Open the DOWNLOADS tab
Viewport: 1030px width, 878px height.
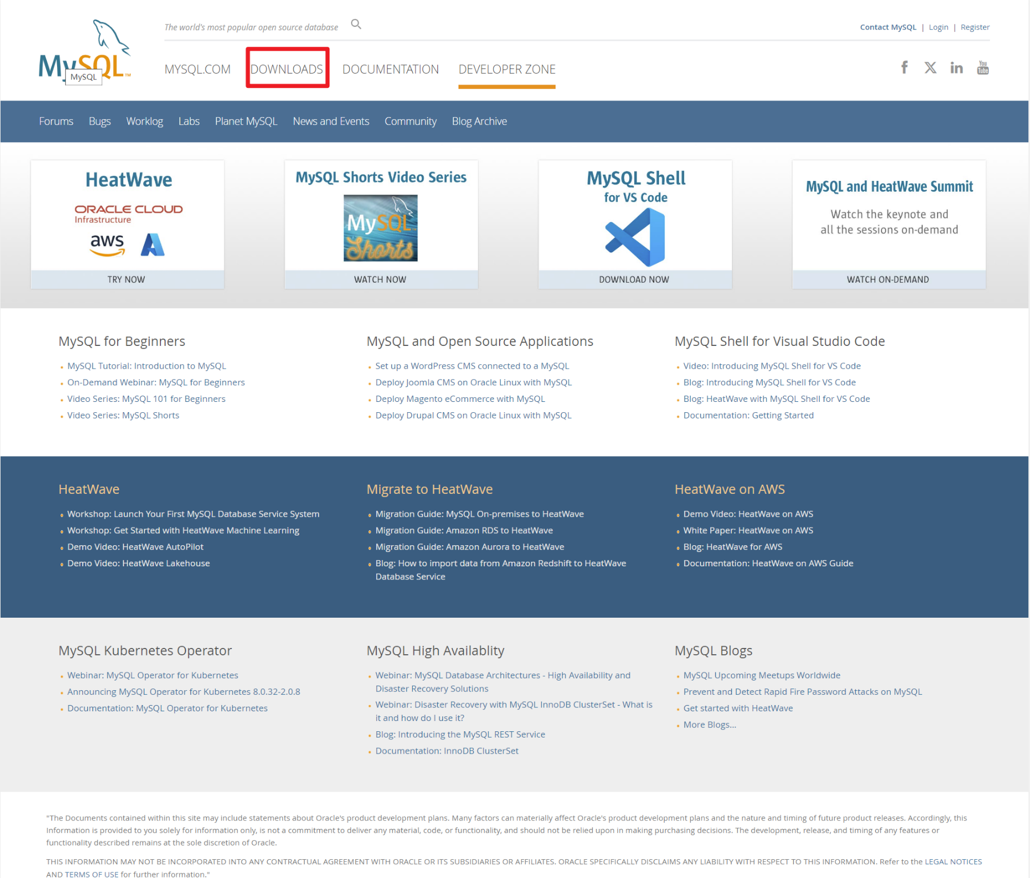[287, 69]
